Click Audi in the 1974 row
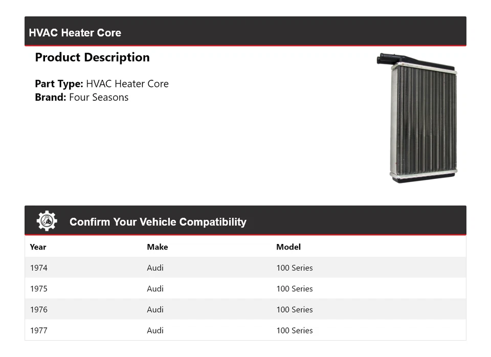The width and height of the screenshot is (491, 357). [x=155, y=268]
